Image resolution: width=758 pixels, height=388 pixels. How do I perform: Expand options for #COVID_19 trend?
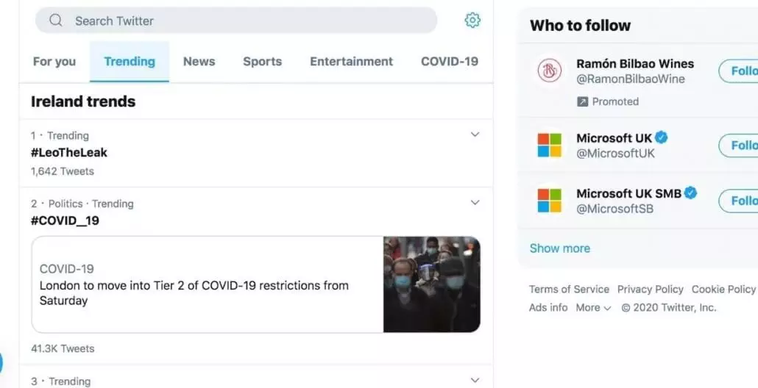(x=475, y=202)
